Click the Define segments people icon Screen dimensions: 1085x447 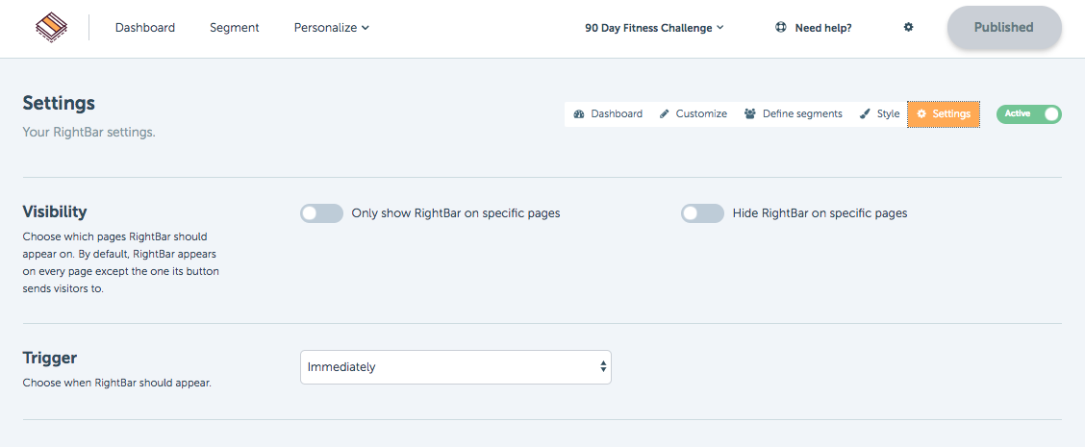click(x=750, y=114)
